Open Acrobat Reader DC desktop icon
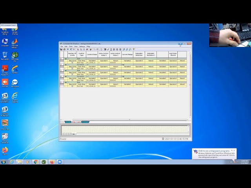This screenshot has width=251, height=188. click(x=5, y=70)
